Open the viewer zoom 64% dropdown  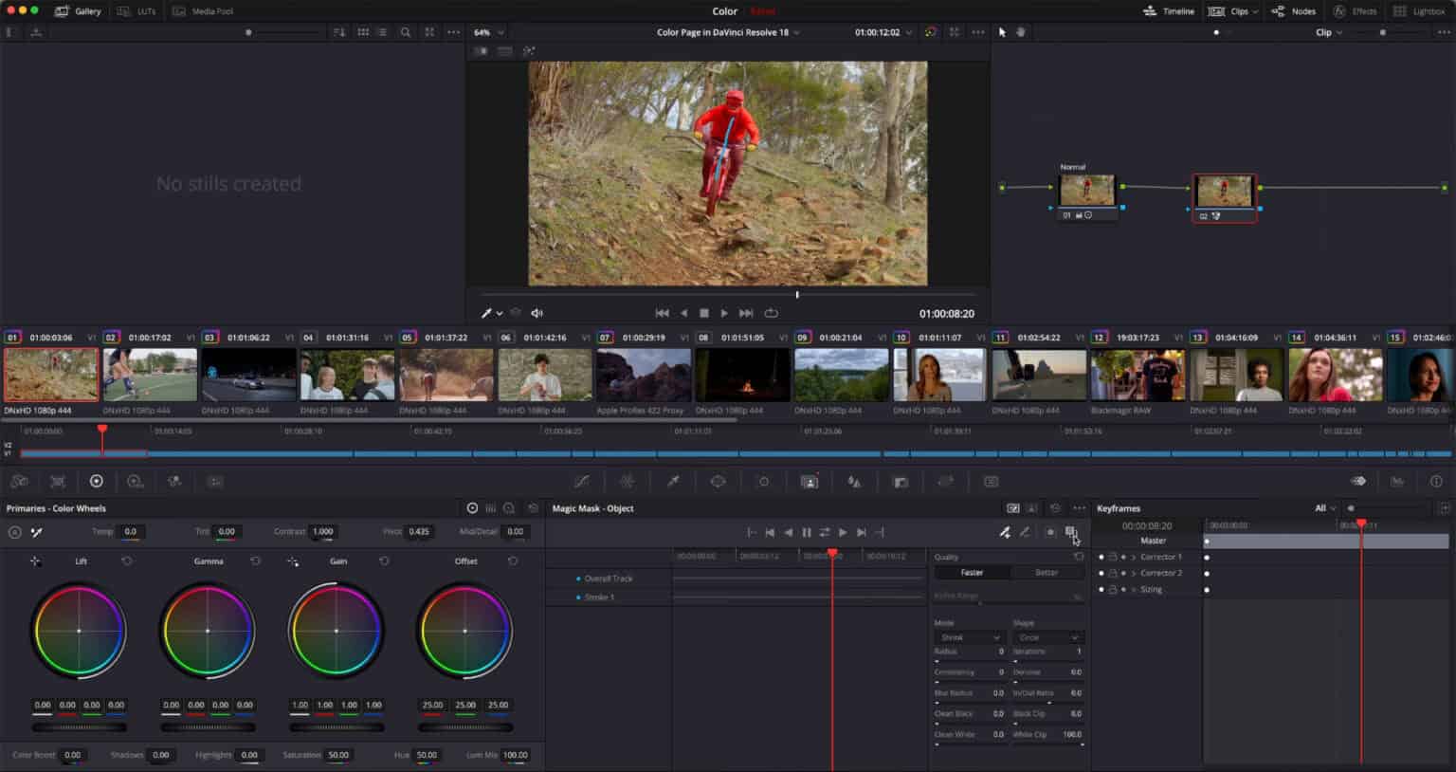point(489,32)
